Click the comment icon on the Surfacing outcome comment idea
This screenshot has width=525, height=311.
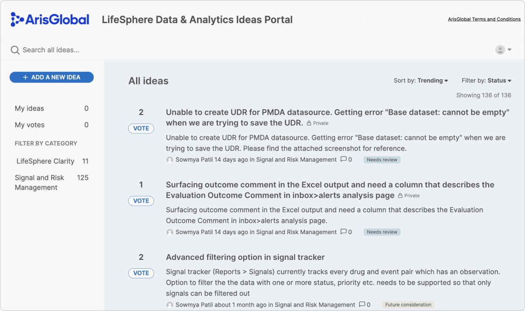tap(344, 232)
